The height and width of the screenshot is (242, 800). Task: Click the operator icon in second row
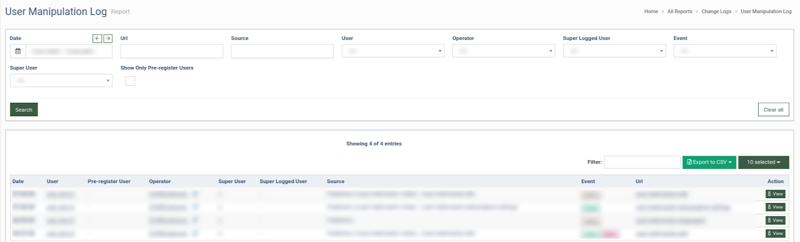pos(195,207)
